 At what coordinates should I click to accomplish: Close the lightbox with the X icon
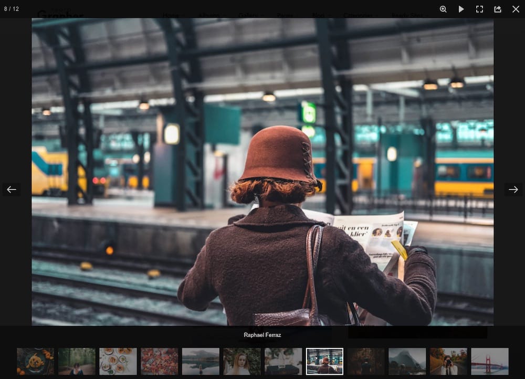[x=516, y=9]
